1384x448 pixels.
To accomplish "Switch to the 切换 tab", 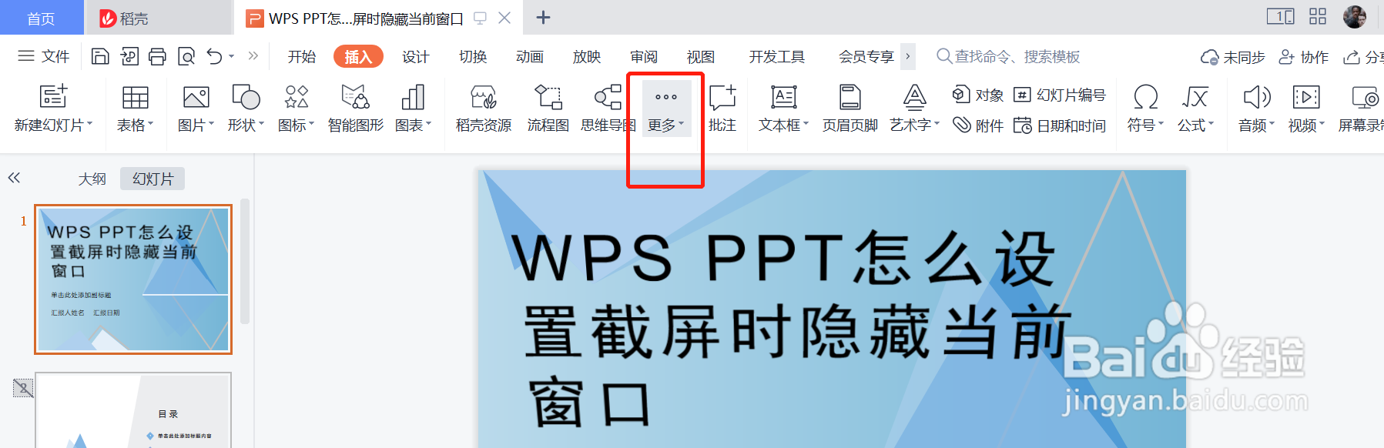I will click(x=473, y=56).
